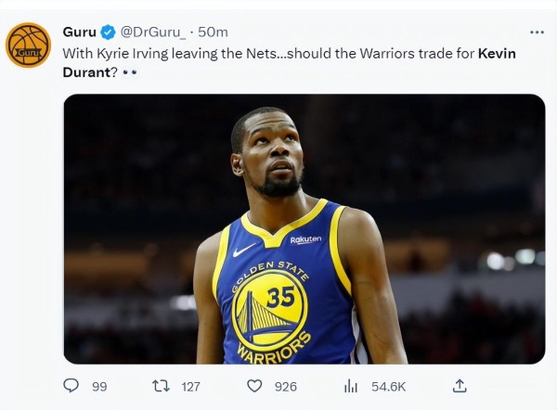Viewport: 557px width, 410px height.
Task: Click the 54.6K views count
Action: (389, 387)
